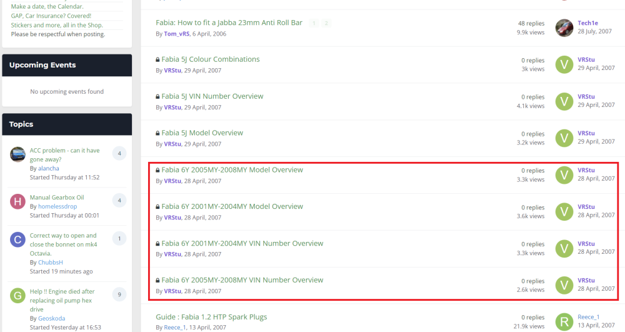Click 'Upcoming Events' widget header
The image size is (625, 332).
click(x=67, y=65)
